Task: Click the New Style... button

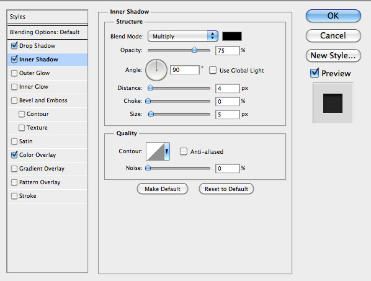Action: tap(333, 56)
